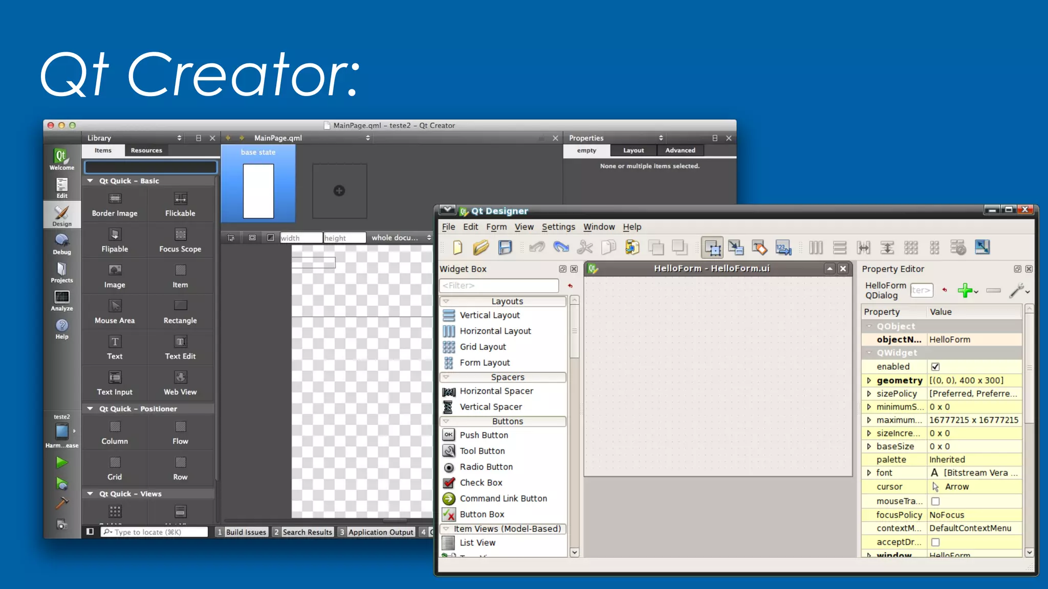Open Settings menu in Qt Designer
Screen dimensions: 1048x589
(558, 227)
